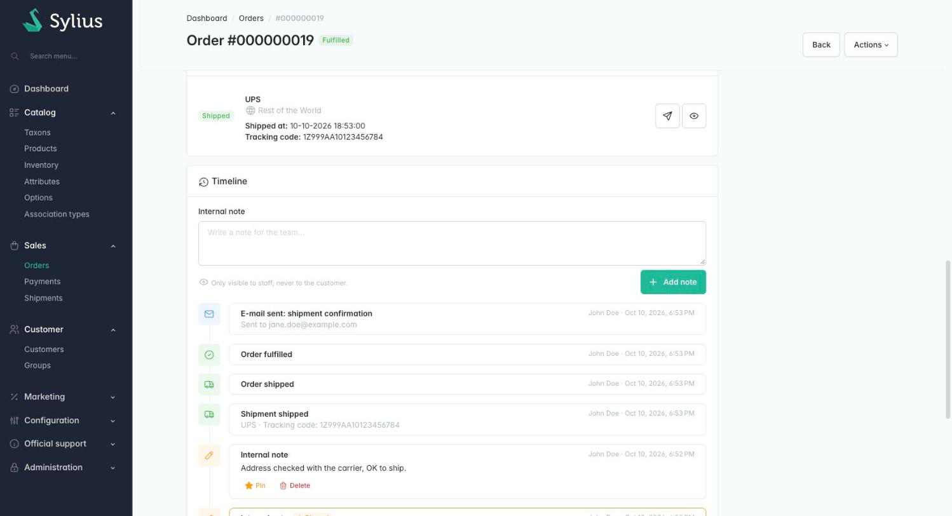Click the truck icon beside Shipment shipped

click(x=209, y=414)
